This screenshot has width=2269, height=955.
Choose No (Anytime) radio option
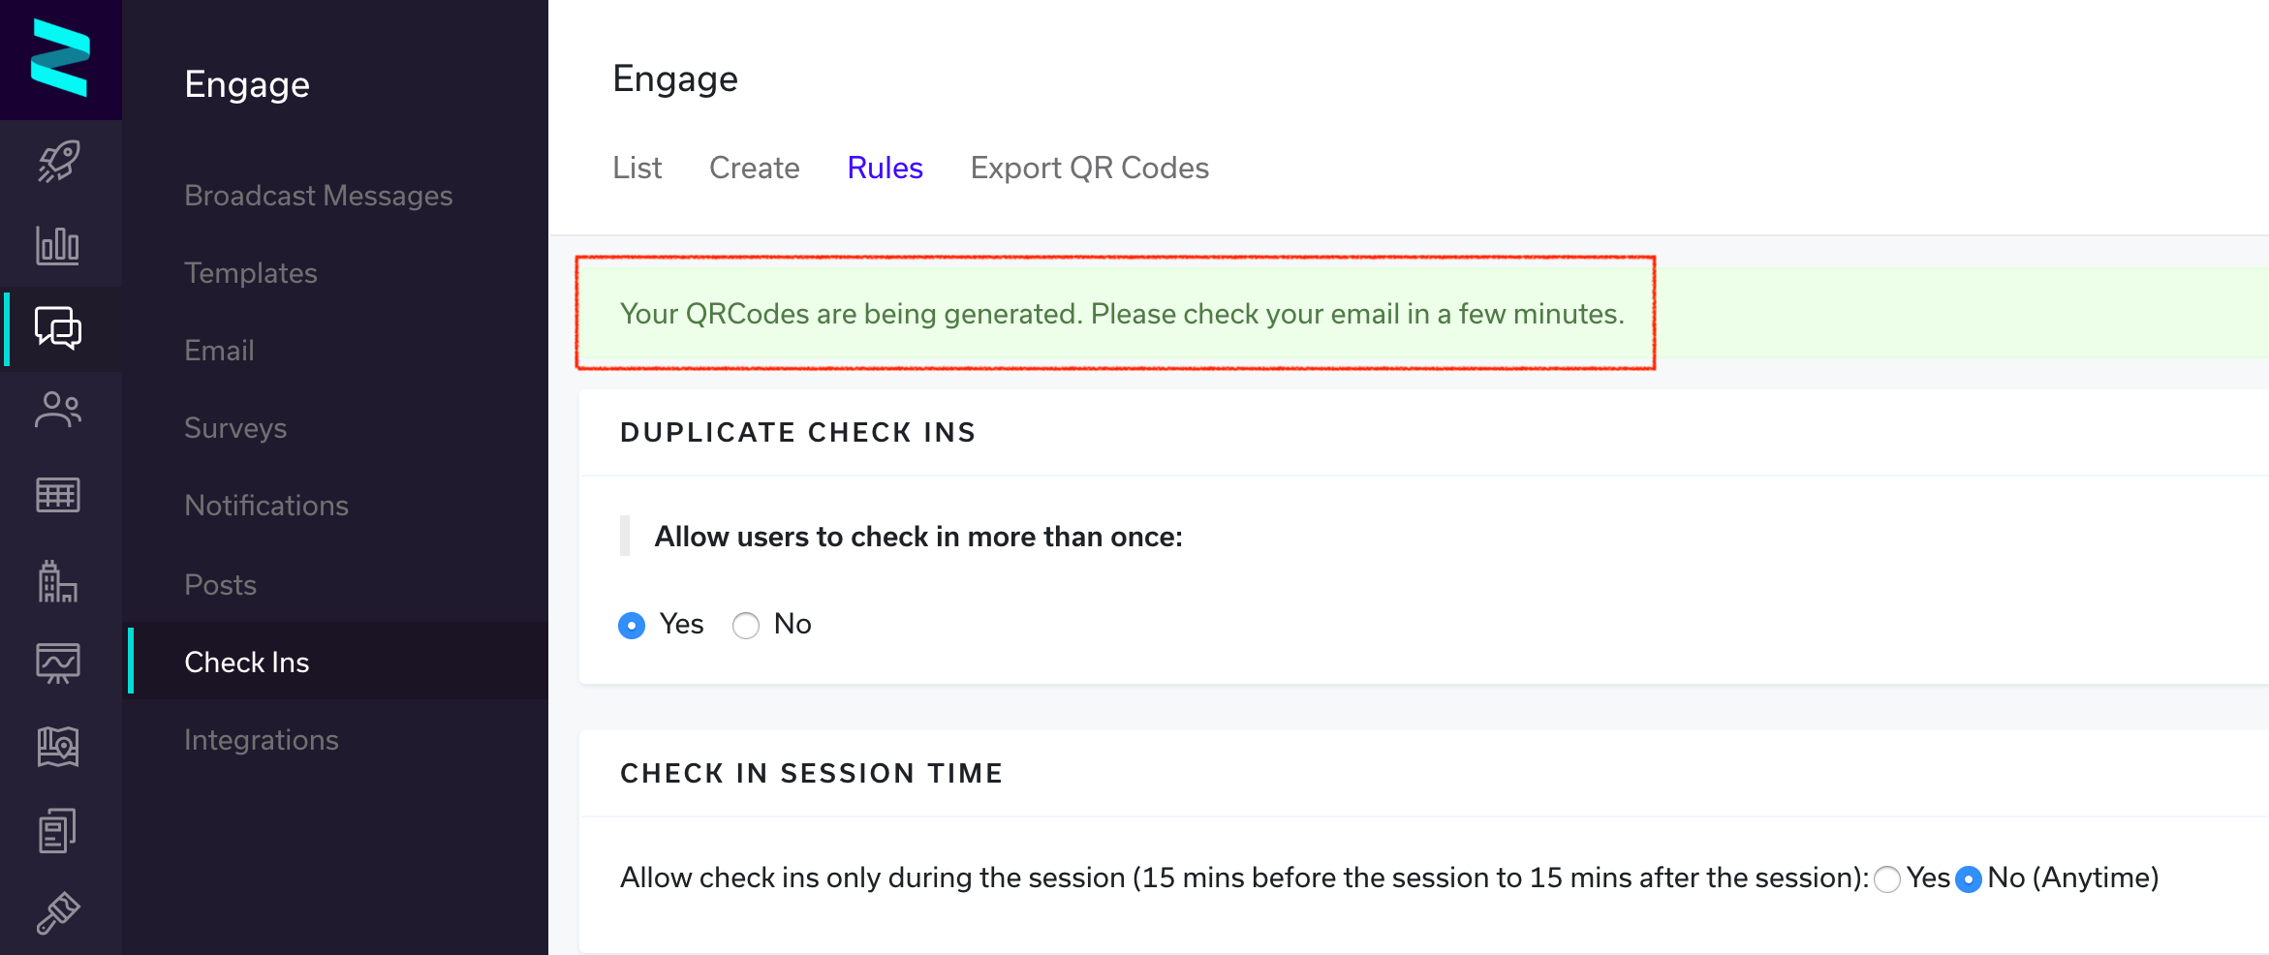(x=1969, y=879)
